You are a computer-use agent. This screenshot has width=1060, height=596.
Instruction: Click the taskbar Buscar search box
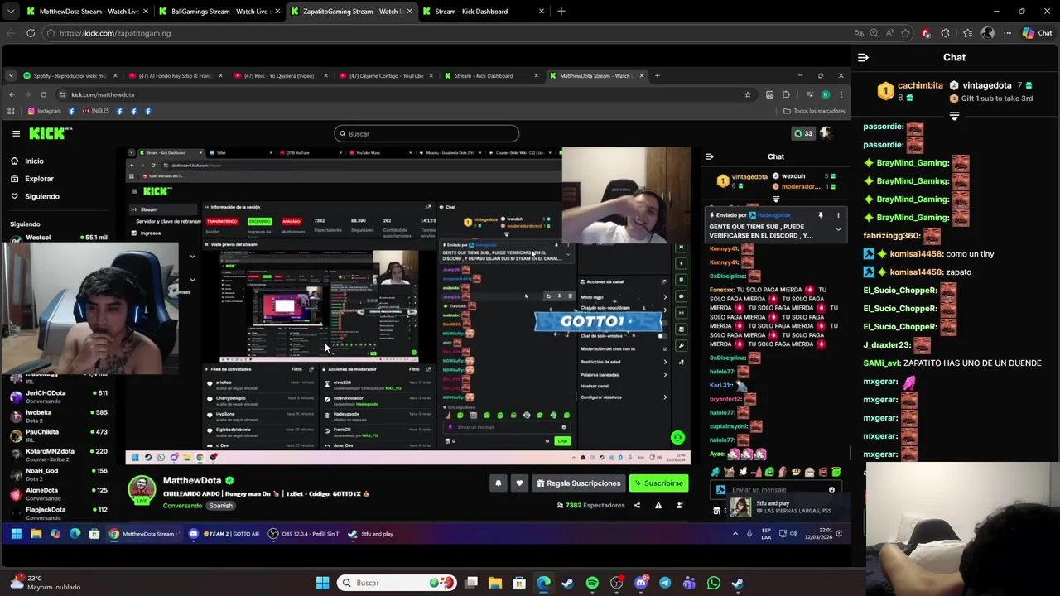(x=398, y=583)
